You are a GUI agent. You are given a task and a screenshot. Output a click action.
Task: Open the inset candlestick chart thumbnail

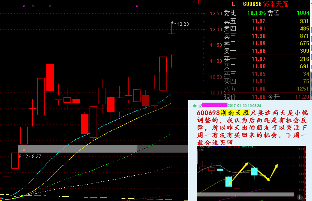pos(245,172)
